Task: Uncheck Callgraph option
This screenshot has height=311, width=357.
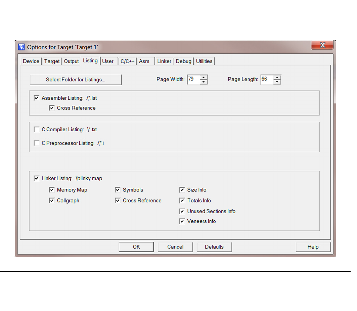Action: coord(52,201)
